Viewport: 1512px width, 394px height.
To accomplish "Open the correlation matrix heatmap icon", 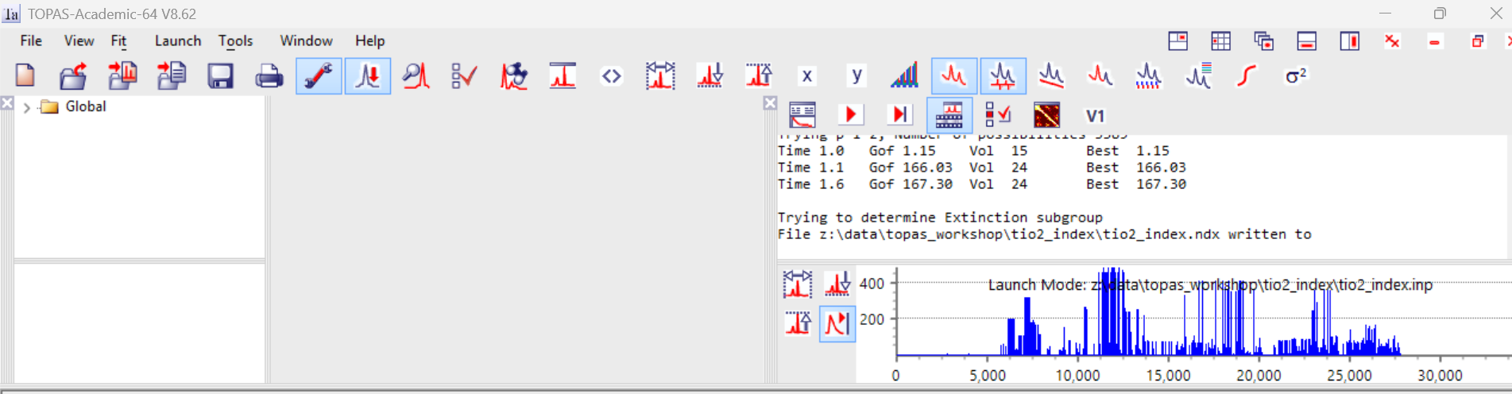I will [1046, 115].
